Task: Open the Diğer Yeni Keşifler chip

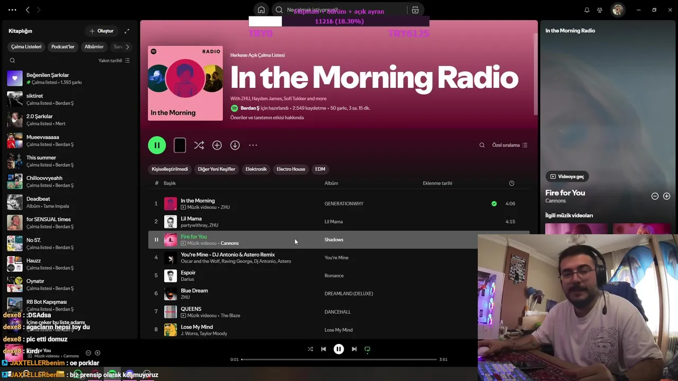Action: point(216,169)
